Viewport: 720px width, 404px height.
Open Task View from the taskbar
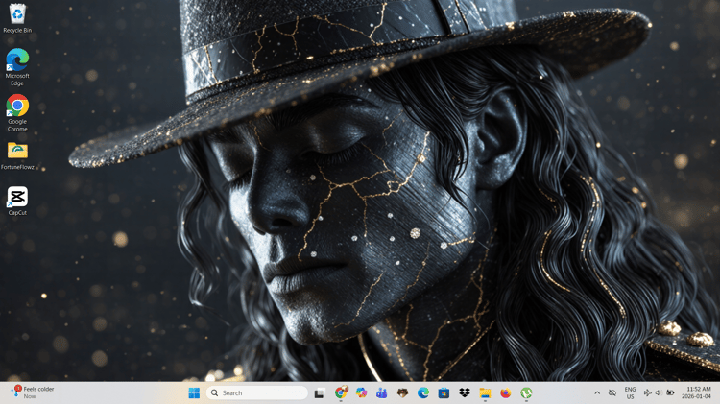320,393
